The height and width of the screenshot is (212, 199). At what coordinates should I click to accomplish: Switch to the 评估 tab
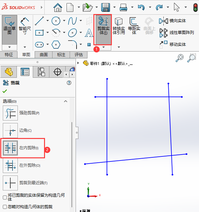tap(79, 55)
